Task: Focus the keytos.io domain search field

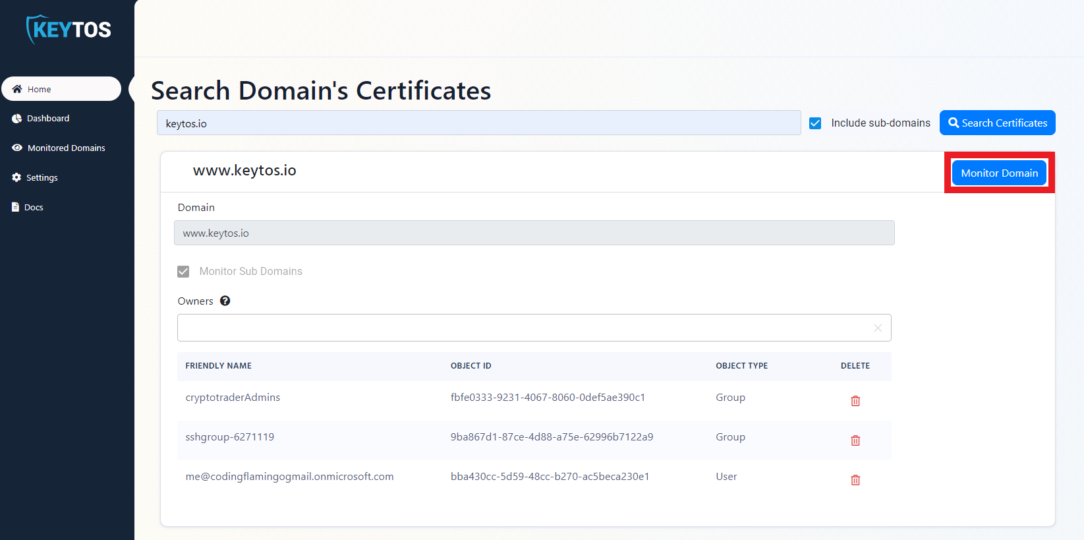Action: [x=478, y=123]
